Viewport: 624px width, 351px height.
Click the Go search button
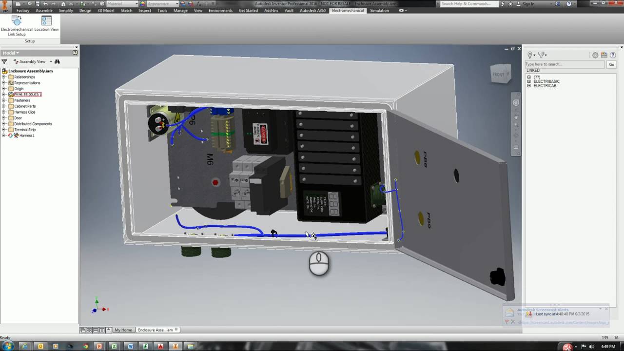coord(611,64)
